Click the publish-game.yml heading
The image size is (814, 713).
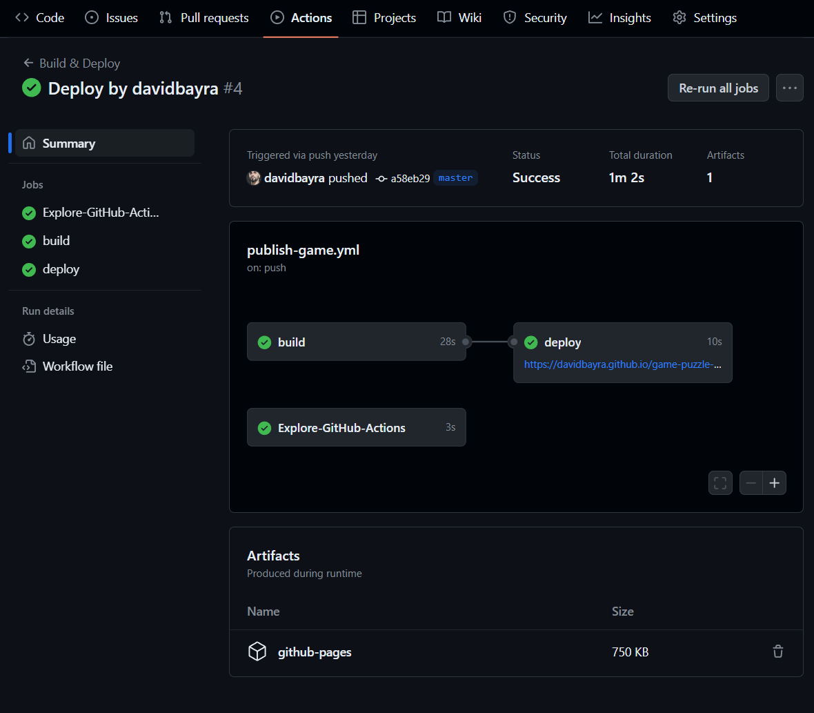[303, 250]
